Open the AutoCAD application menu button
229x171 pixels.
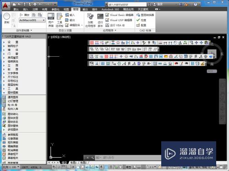[x=5, y=5]
